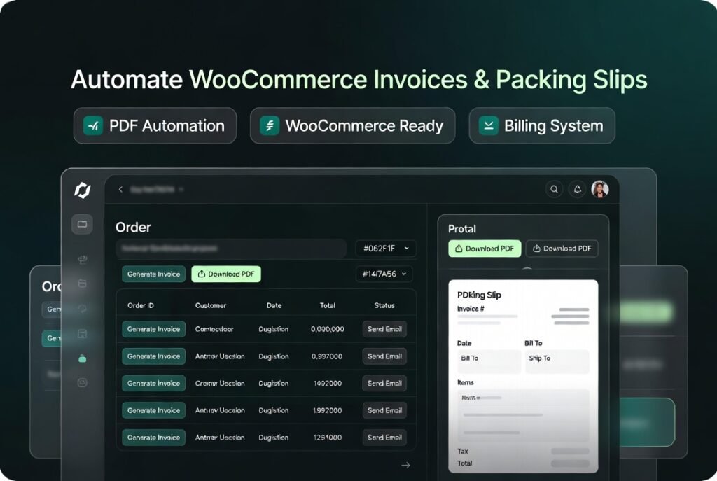
Task: Click the right arrow below the orders table
Action: 405,466
